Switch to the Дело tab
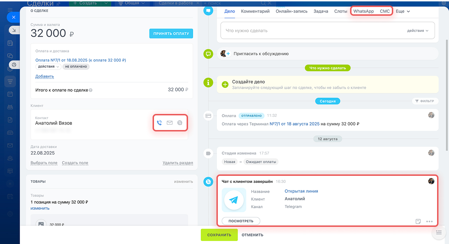The width and height of the screenshot is (449, 244). (x=230, y=11)
